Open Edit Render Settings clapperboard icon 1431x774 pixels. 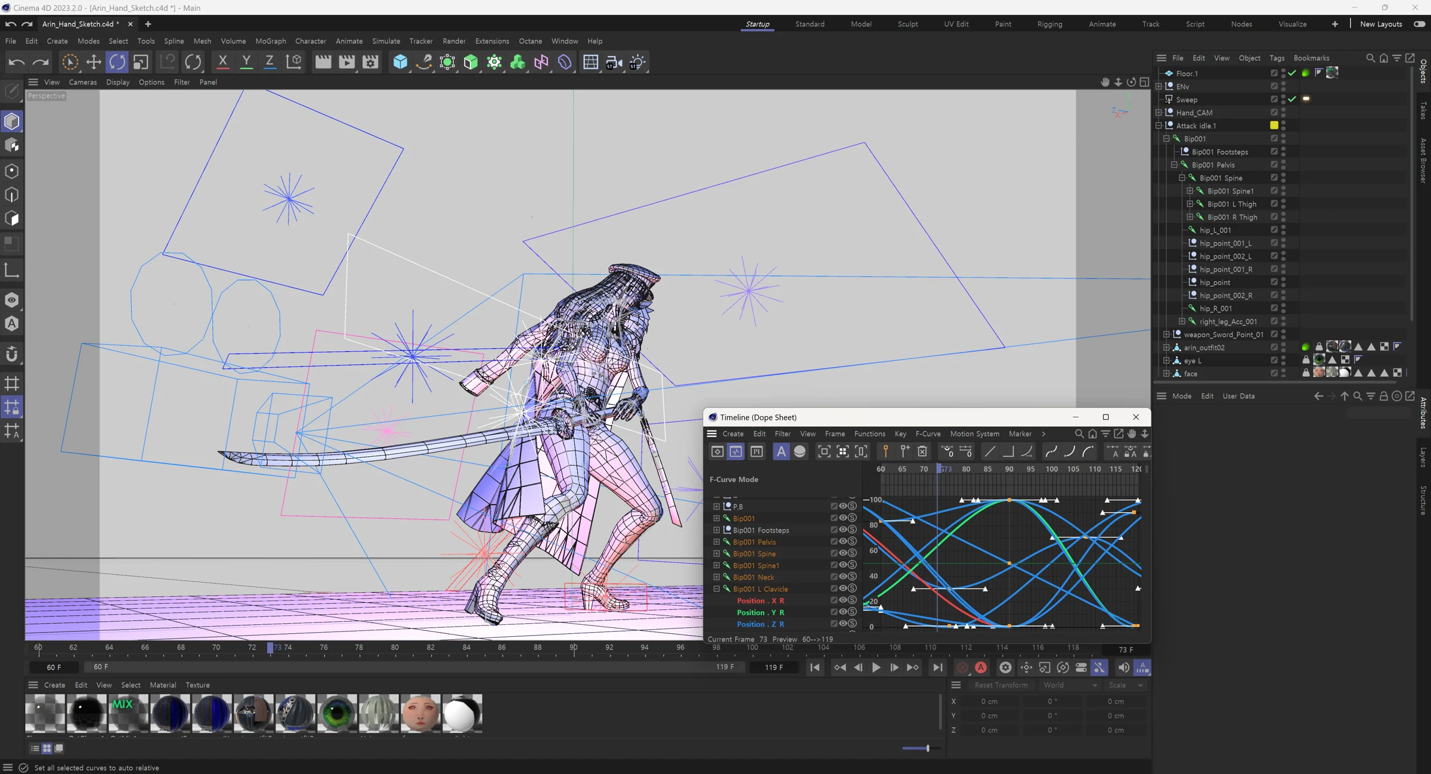[x=370, y=62]
